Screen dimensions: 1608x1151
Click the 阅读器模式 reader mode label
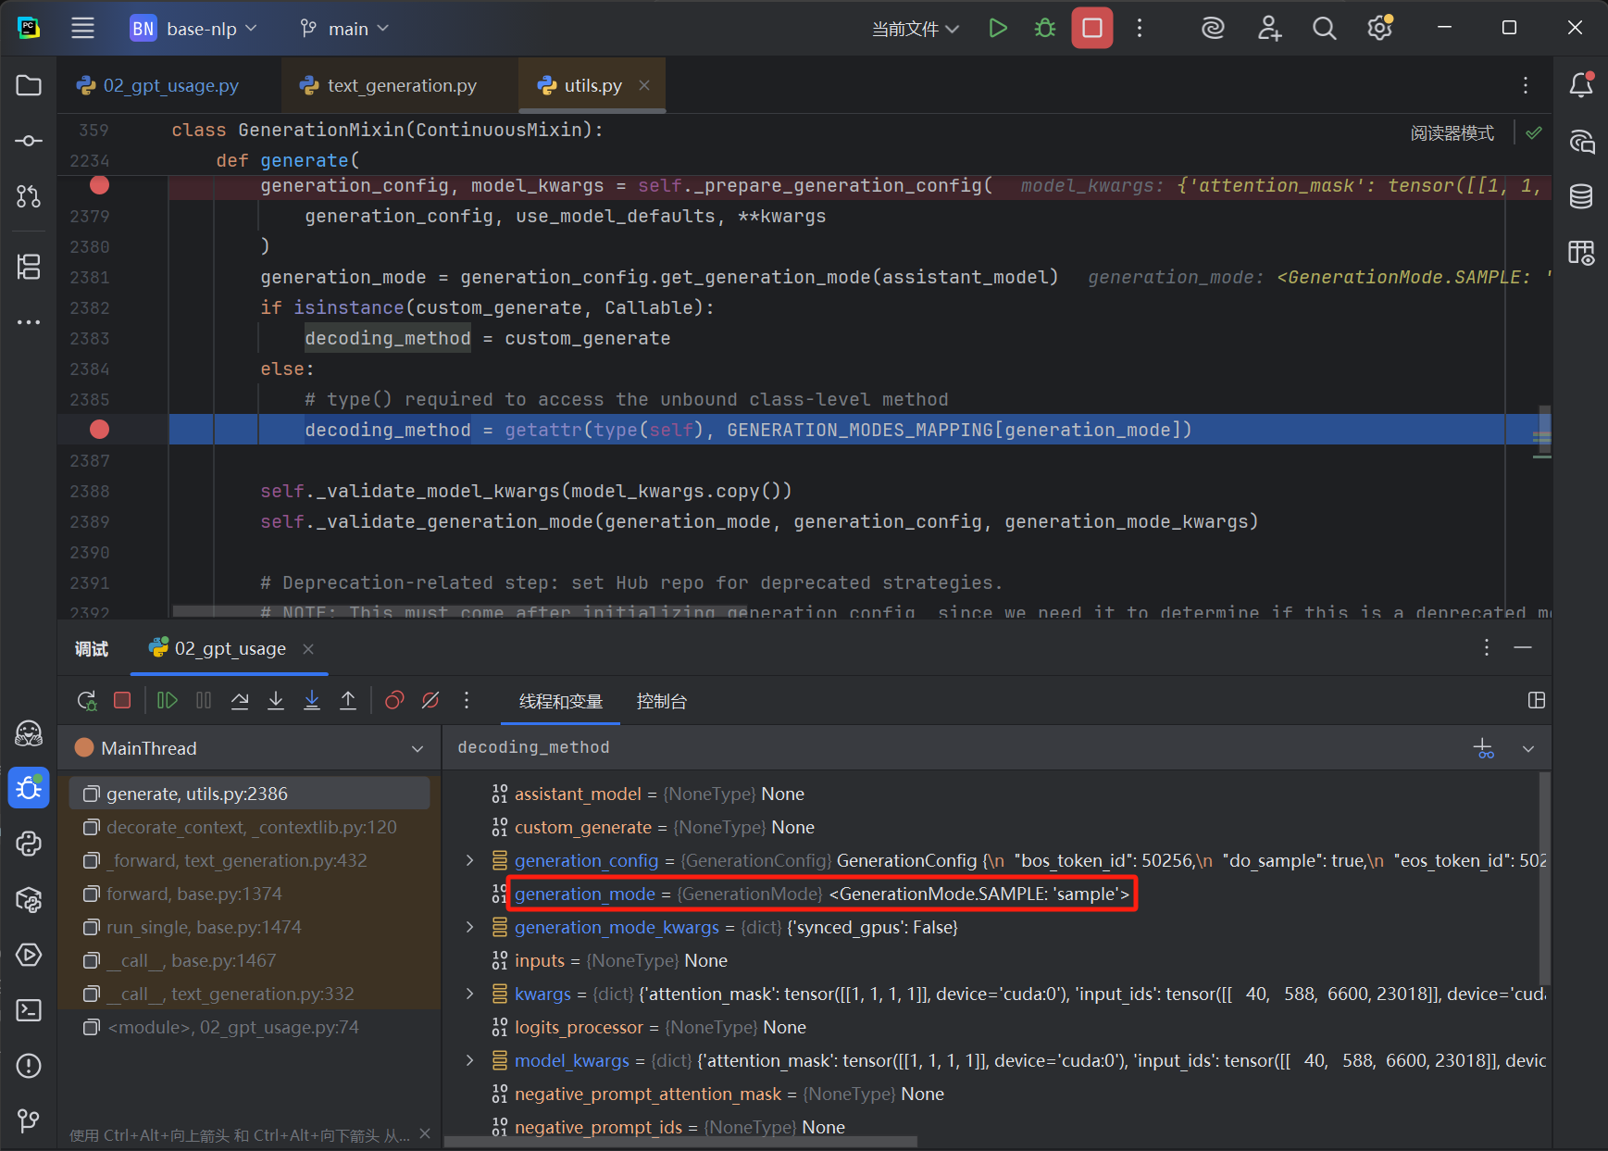pyautogui.click(x=1452, y=133)
